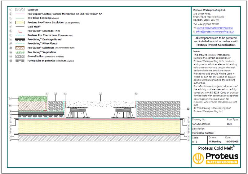Click the grey hatched substrate deck at the section's base
This screenshot has width=248, height=174.
pyautogui.click(x=99, y=138)
